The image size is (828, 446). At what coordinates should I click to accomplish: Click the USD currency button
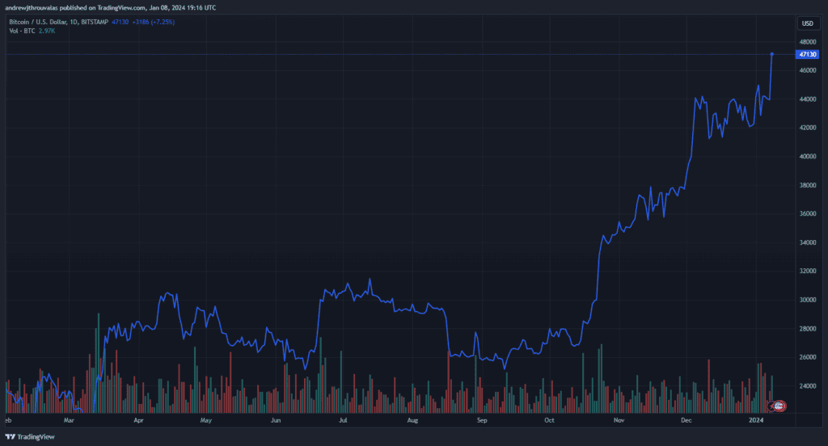(x=806, y=23)
